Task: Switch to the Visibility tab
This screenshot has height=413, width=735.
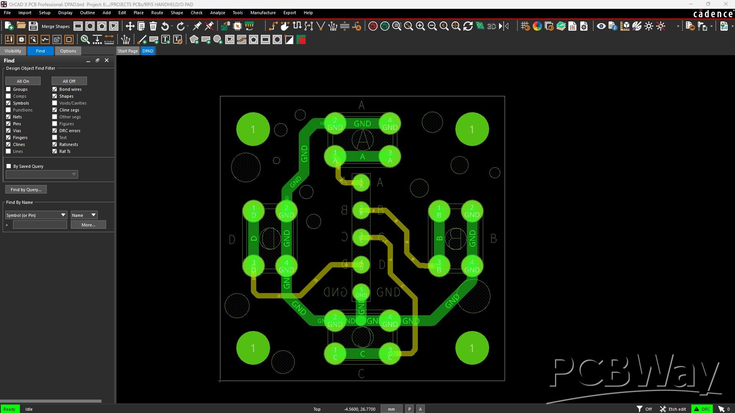Action: 13,51
